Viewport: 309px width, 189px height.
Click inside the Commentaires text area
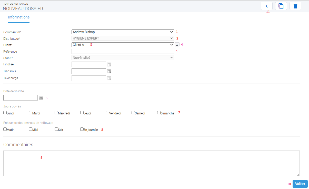151,163
